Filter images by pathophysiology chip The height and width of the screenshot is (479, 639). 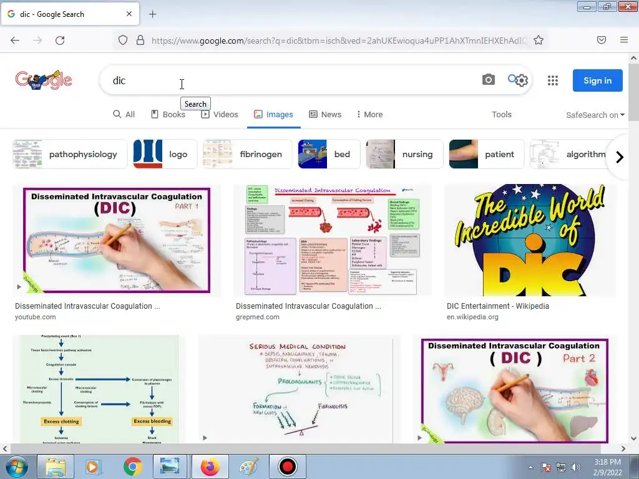pos(70,154)
